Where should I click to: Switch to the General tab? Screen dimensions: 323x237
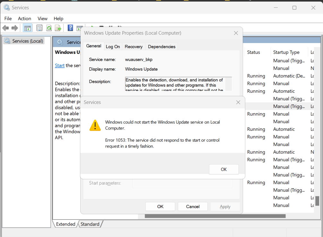tap(93, 46)
